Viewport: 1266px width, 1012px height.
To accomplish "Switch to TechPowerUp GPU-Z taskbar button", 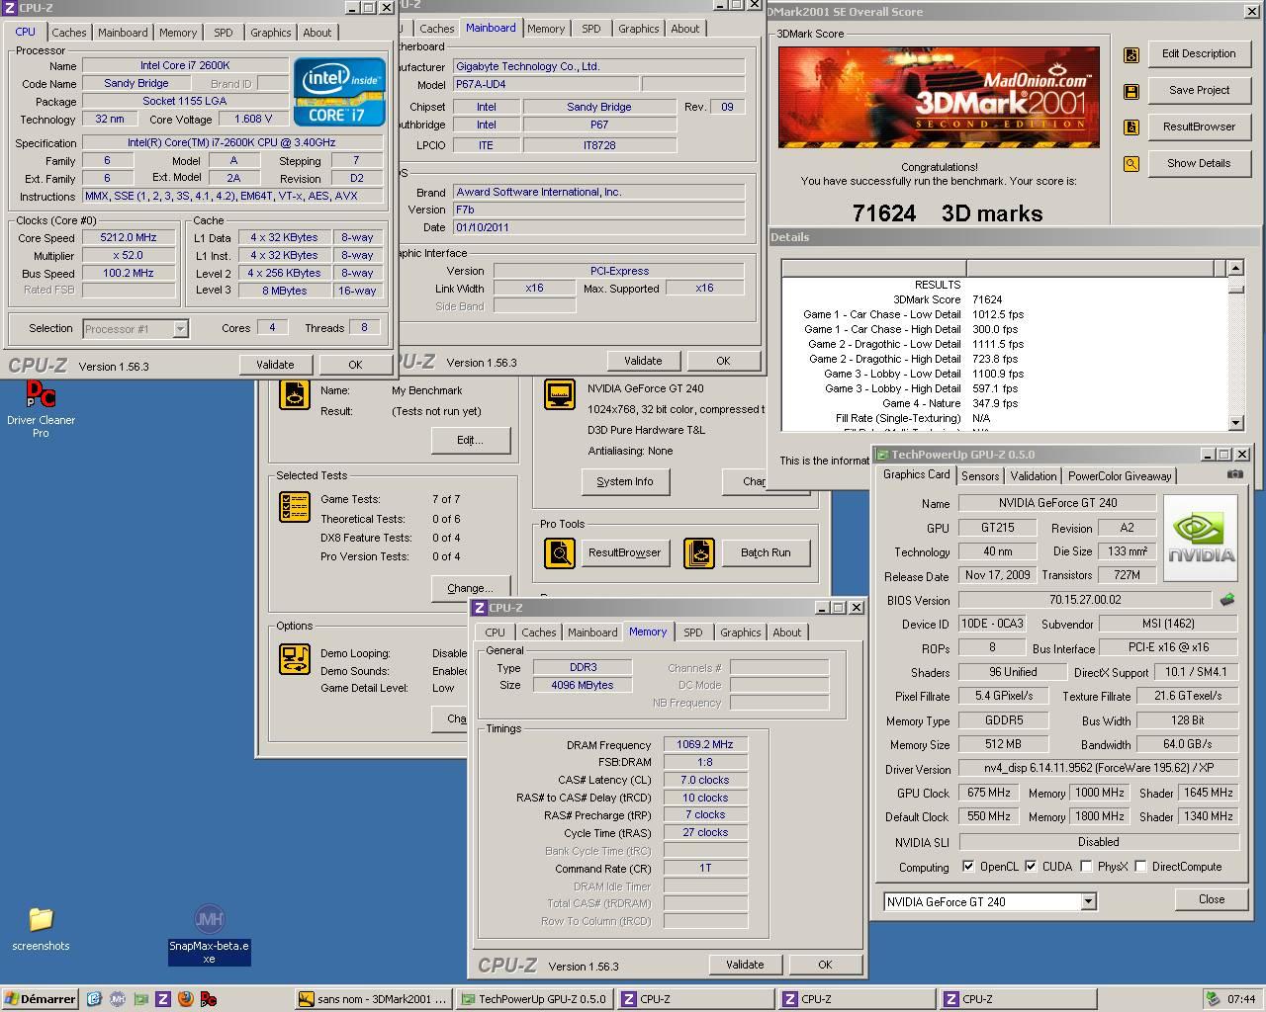I will pyautogui.click(x=535, y=999).
